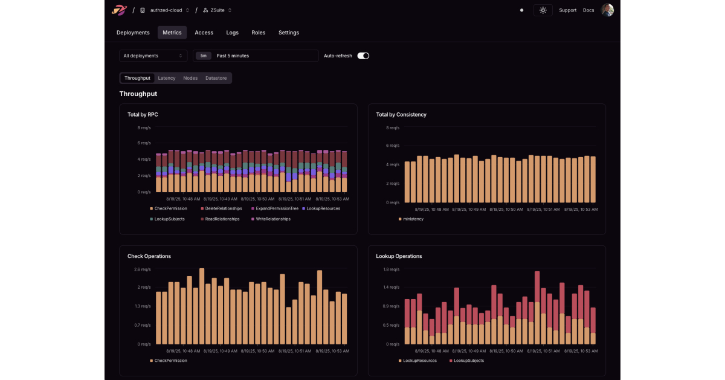Viewport: 725px width, 380px height.
Task: Click the LookupSubjects color swatch in the legend
Action: click(151, 219)
